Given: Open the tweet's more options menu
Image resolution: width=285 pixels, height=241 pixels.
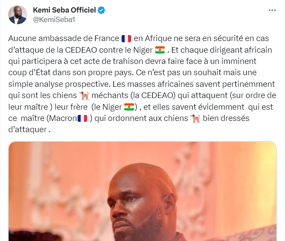Looking at the screenshot, I should 272,10.
